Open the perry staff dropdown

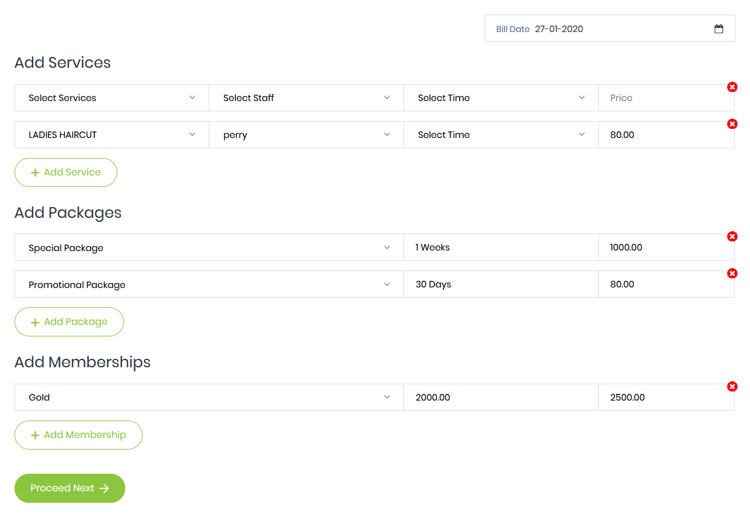pyautogui.click(x=306, y=135)
